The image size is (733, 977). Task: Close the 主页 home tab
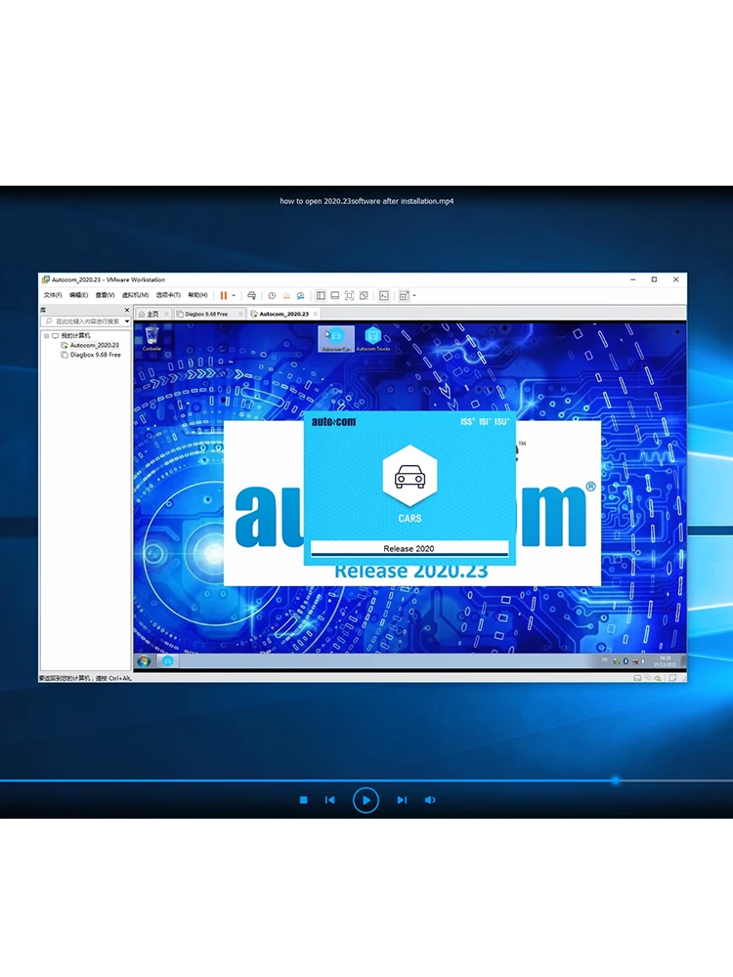pos(166,314)
